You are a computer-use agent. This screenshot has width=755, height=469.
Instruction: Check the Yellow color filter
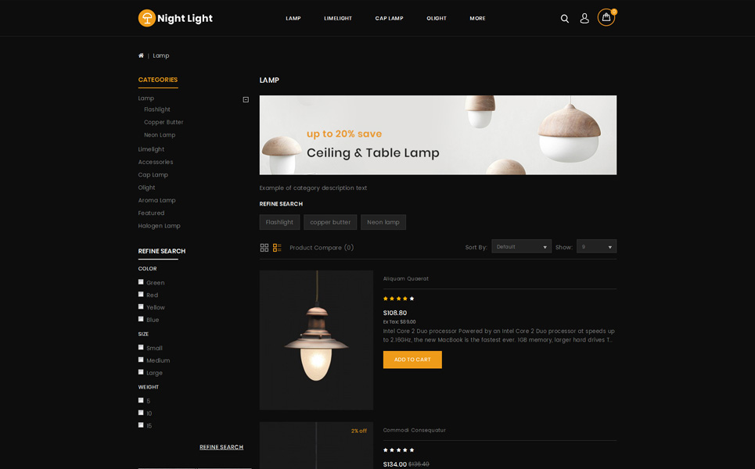(141, 306)
